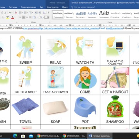The image size is (139, 139).
Task: Click the Sort icon in paragraph group
Action: pos(44,13)
